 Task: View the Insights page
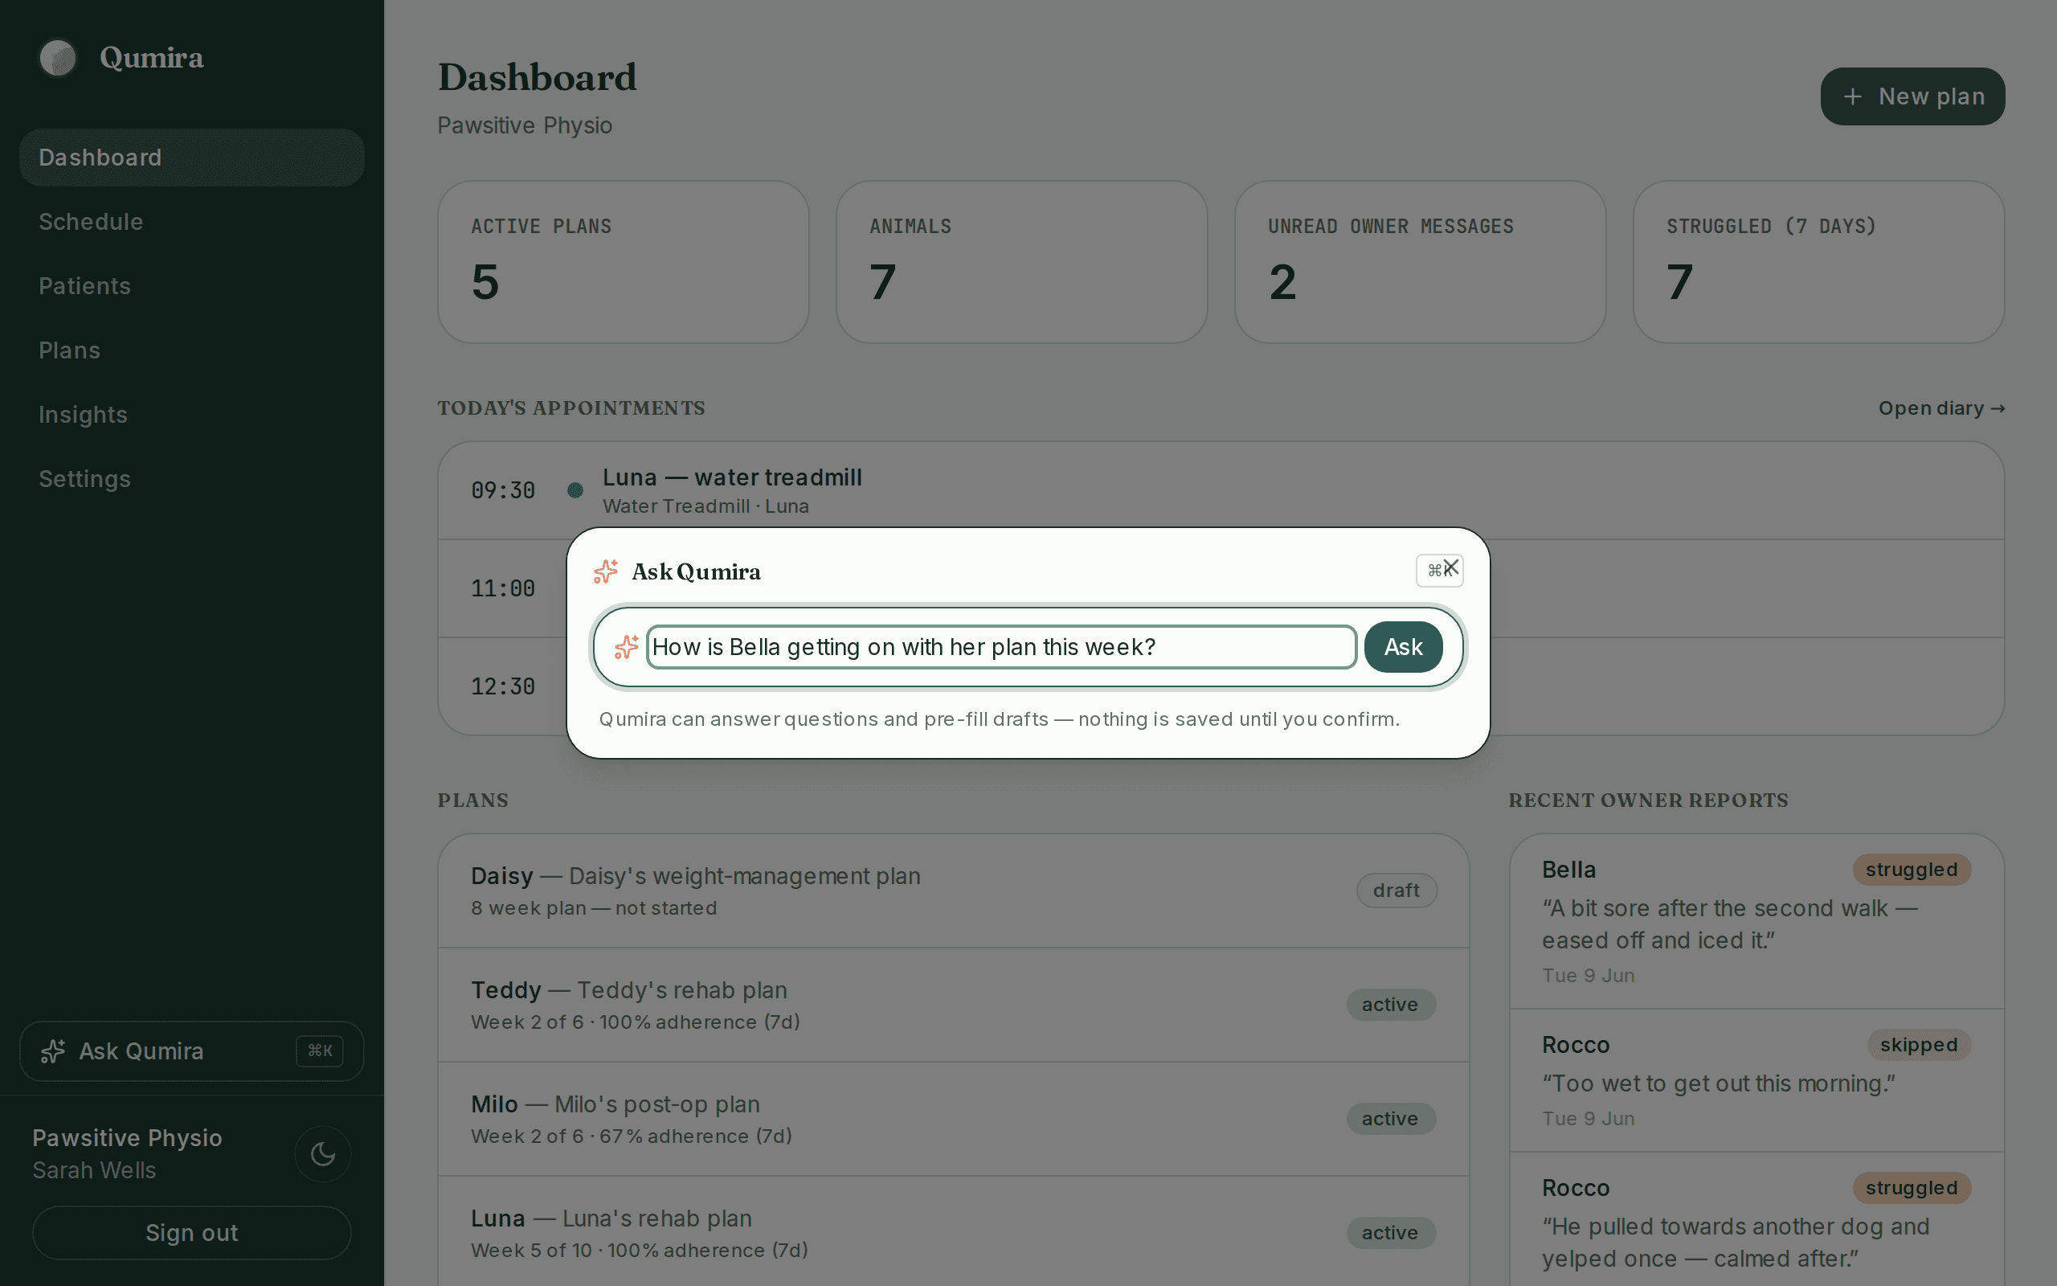pos(192,415)
